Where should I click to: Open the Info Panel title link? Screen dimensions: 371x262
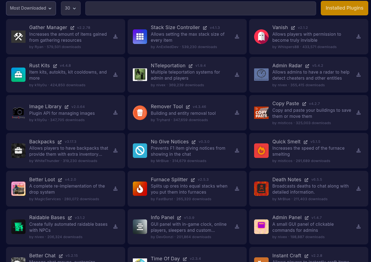pyautogui.click(x=162, y=218)
